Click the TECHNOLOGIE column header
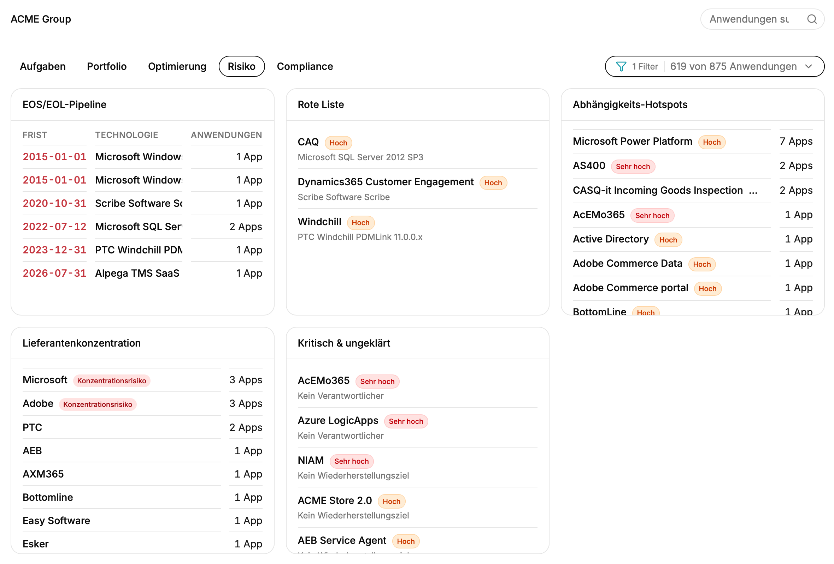The height and width of the screenshot is (564, 834). [x=126, y=135]
